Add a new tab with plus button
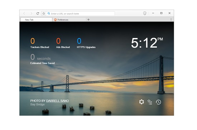Screen dimensions: 197x130 pos(88,20)
